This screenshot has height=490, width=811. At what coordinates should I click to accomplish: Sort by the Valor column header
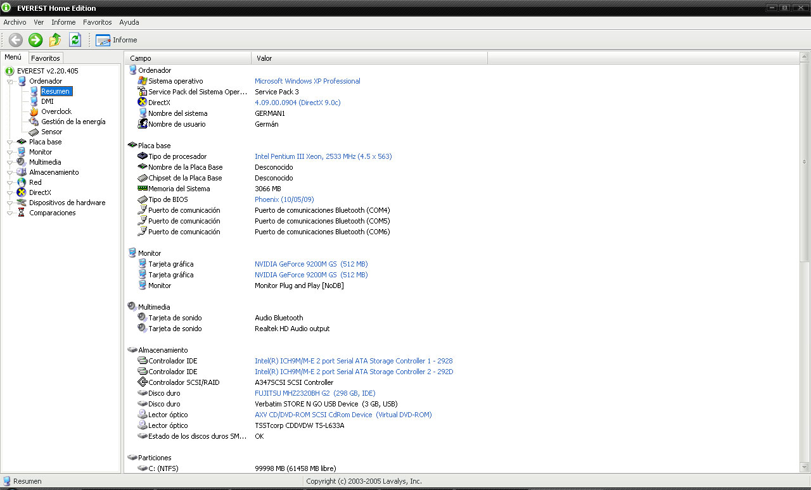point(369,58)
